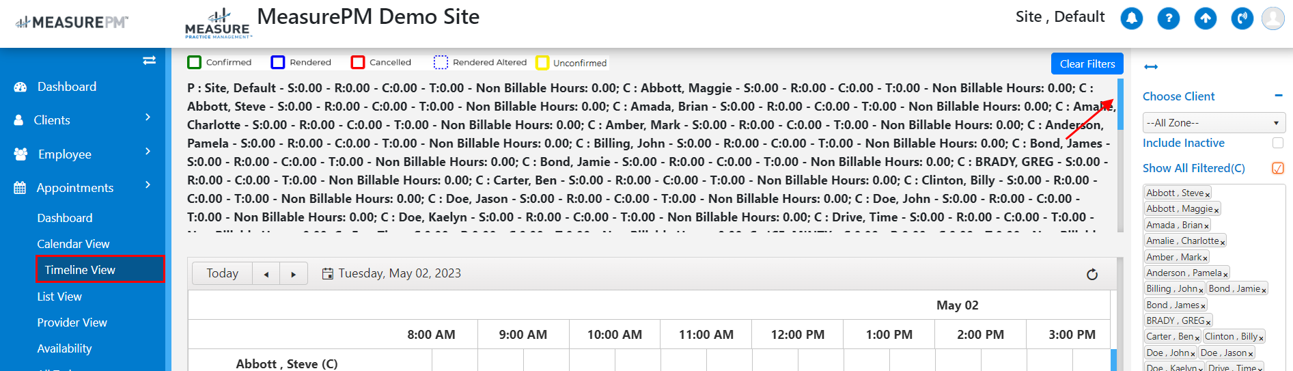Select the 3:00 PM time column header
Screen dimensions: 1293x371
[1072, 335]
